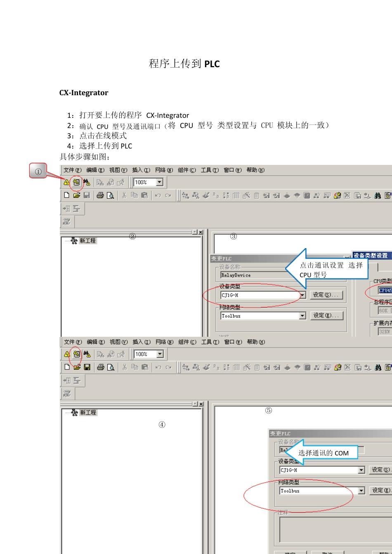Click the yellow warning triangle icon in upper screenshot
Screen dimensions: 392x554
[x=67, y=182]
